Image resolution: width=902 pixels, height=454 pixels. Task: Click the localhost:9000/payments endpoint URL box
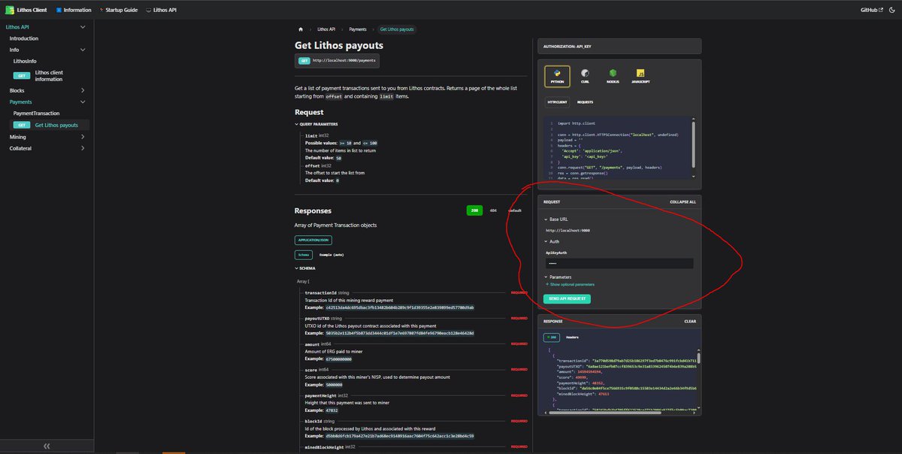point(337,60)
